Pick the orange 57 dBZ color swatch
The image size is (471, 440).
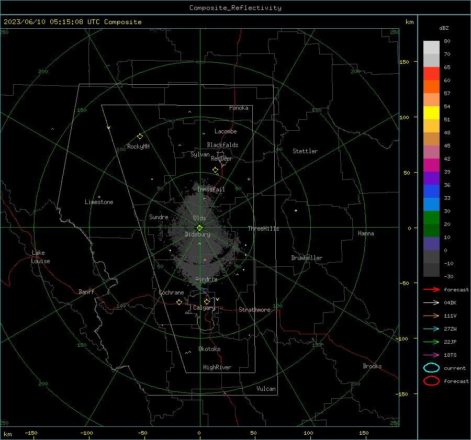point(431,99)
